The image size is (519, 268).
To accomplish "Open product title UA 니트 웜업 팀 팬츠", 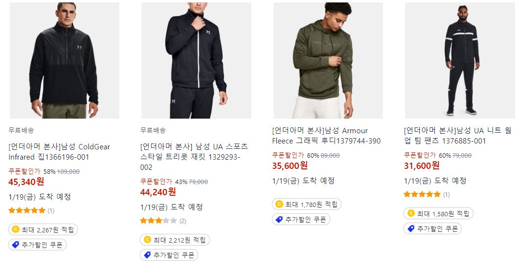I will (458, 136).
